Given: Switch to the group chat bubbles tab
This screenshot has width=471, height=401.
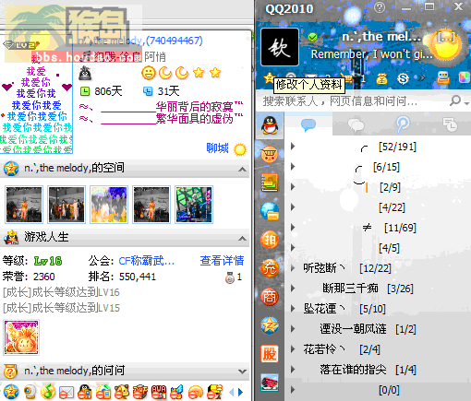Looking at the screenshot, I should pyautogui.click(x=356, y=125).
